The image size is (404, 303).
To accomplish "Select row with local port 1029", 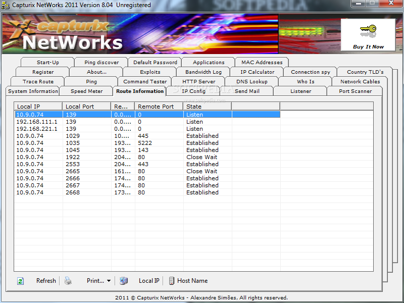I will pyautogui.click(x=147, y=136).
